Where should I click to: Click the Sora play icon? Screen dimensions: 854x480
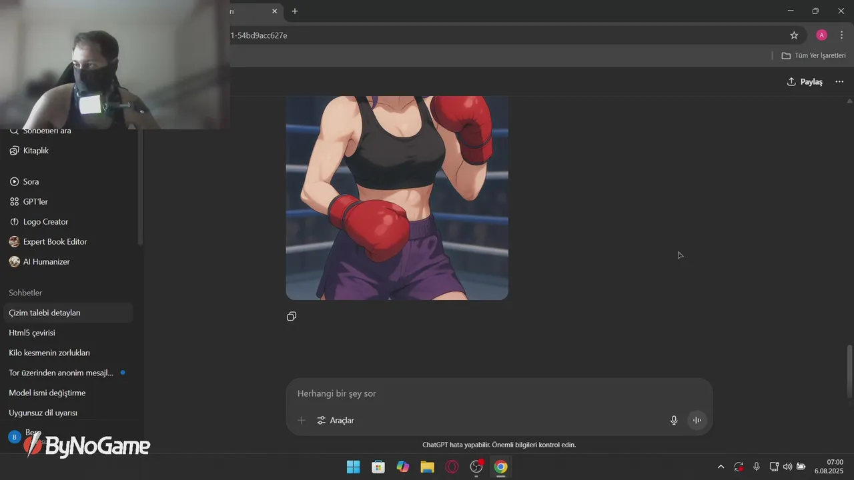pos(14,181)
